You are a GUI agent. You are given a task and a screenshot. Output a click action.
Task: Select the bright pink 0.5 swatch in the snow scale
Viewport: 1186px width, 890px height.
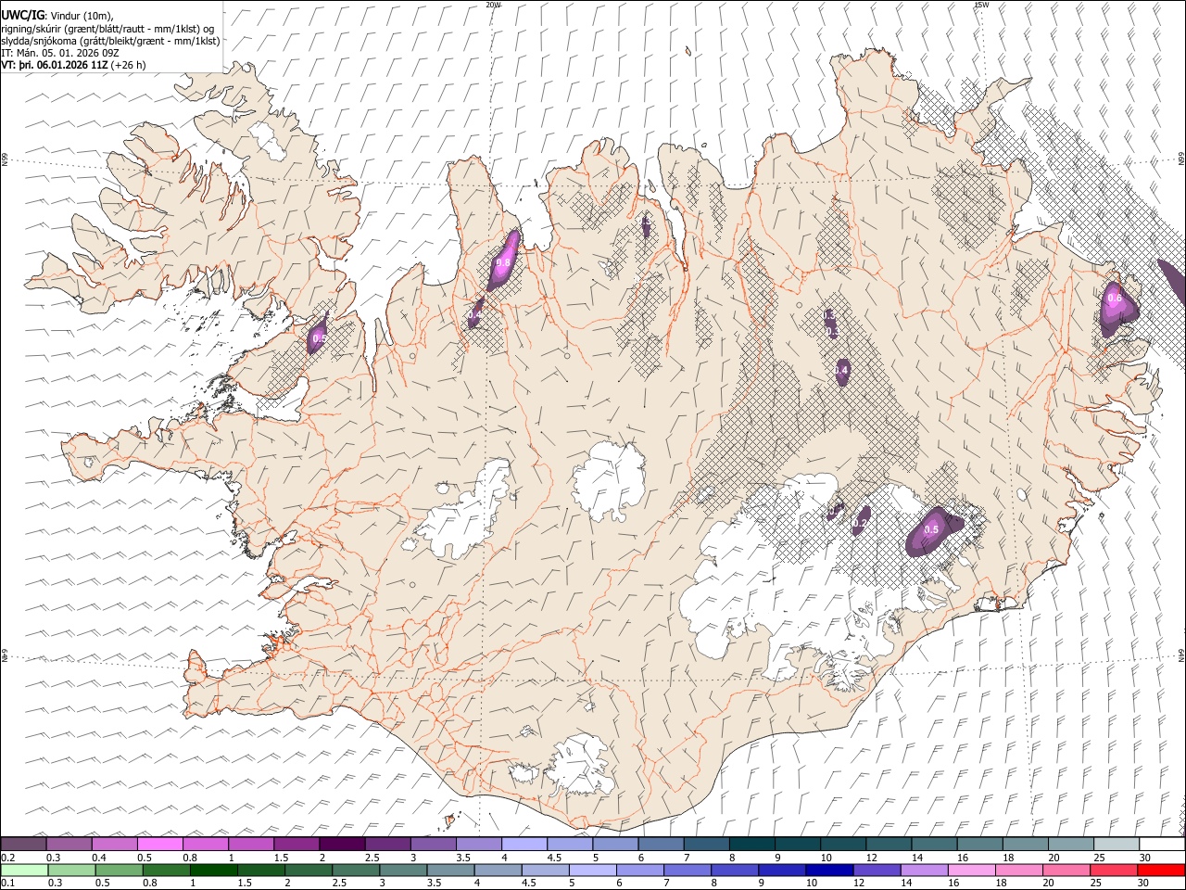coord(159,844)
